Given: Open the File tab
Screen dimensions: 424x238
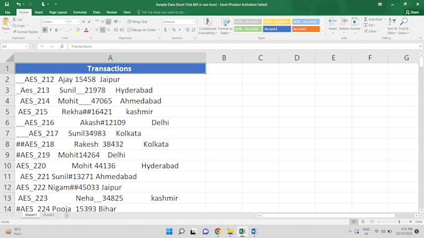Looking at the screenshot, I should click(x=7, y=12).
